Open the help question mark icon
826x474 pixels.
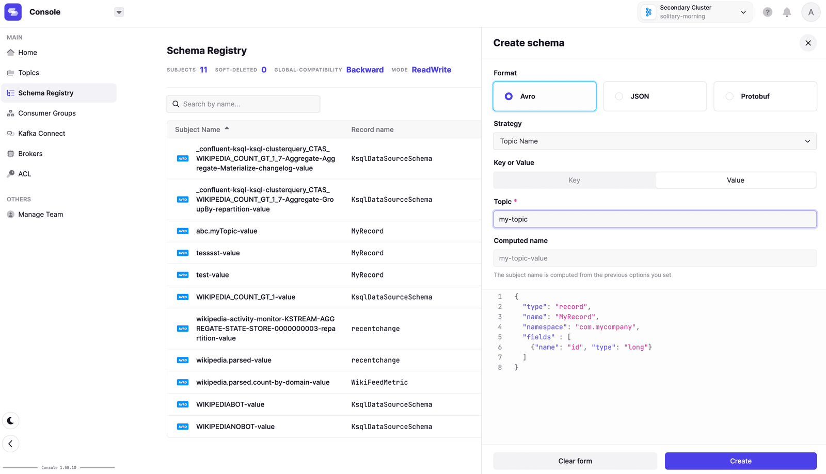(767, 12)
